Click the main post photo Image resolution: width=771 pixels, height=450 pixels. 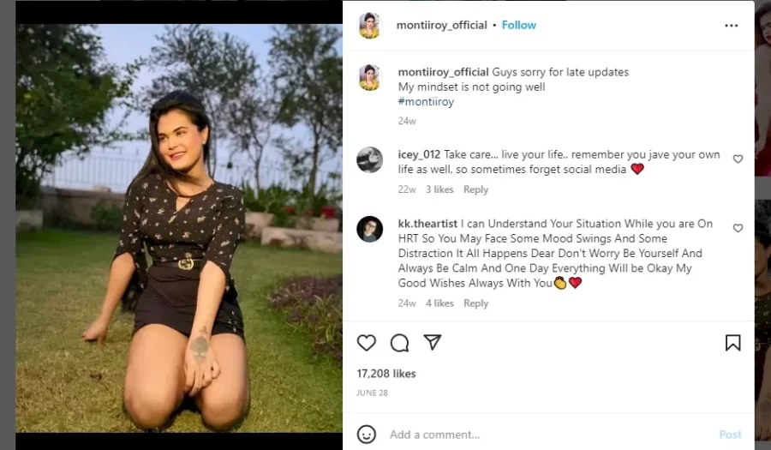[x=179, y=227]
